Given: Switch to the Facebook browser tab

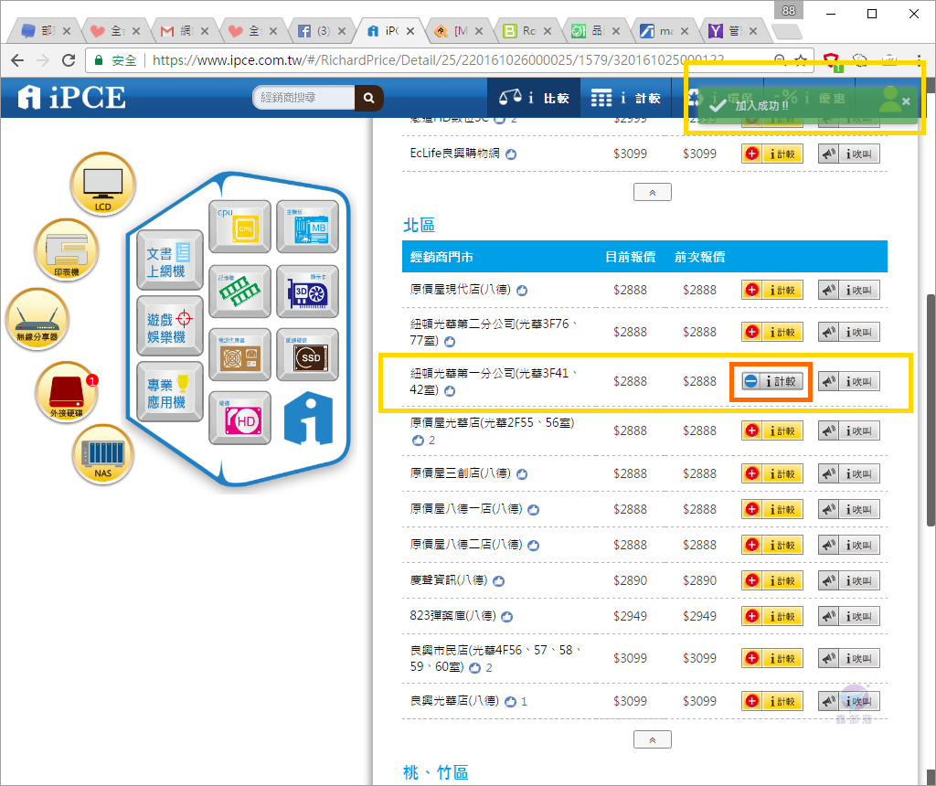Looking at the screenshot, I should pos(323,31).
